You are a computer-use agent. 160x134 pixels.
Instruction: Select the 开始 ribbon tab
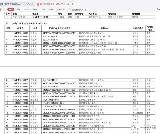(x=11, y=9)
